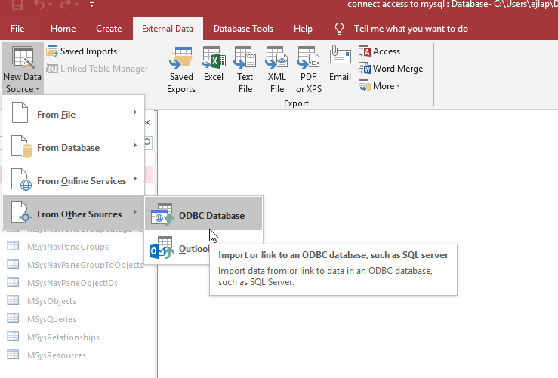
Task: Click the arrow next to From Other Sources
Action: pos(135,212)
